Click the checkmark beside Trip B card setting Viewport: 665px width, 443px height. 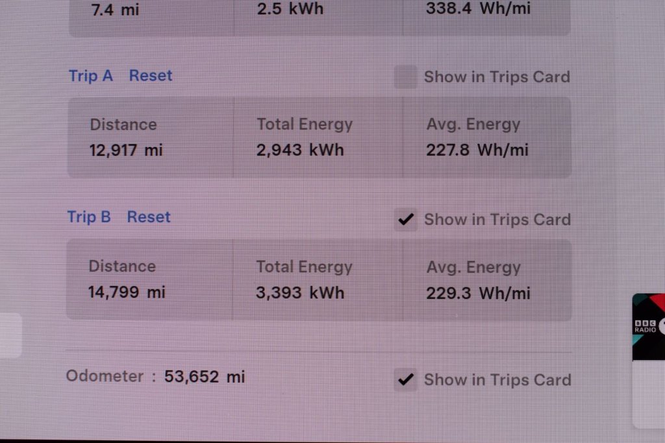pyautogui.click(x=405, y=219)
